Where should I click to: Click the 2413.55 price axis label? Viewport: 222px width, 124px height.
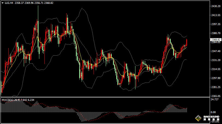tap(215, 15)
